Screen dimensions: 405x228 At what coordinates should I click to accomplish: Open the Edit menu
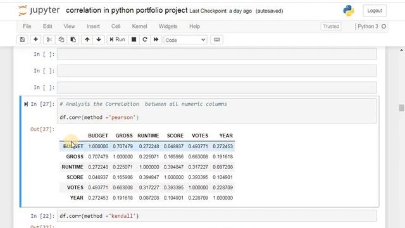[x=47, y=27]
